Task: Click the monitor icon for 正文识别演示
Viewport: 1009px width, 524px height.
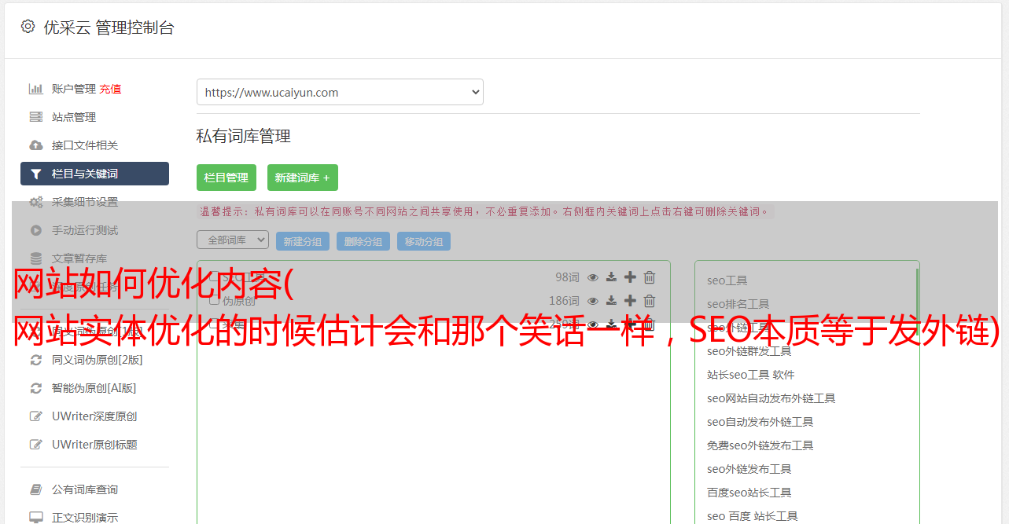Action: tap(36, 518)
